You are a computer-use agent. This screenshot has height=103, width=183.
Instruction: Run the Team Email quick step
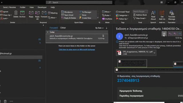[67, 15]
